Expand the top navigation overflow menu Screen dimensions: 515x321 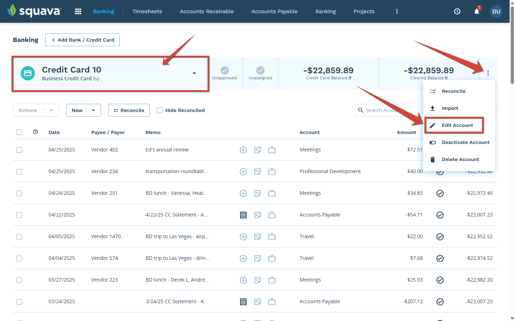(397, 11)
